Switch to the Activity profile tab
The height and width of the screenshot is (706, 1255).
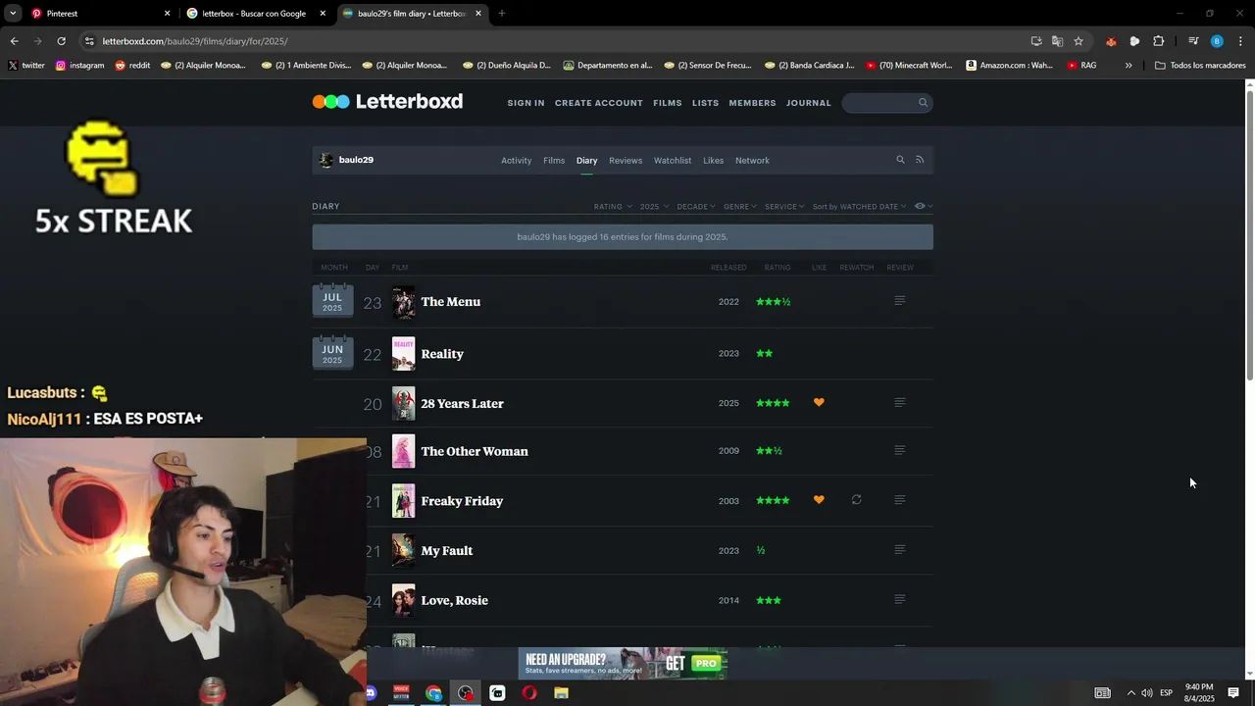click(x=516, y=161)
